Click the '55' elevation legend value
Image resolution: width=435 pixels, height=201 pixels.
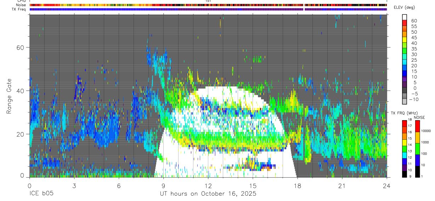click(x=413, y=26)
